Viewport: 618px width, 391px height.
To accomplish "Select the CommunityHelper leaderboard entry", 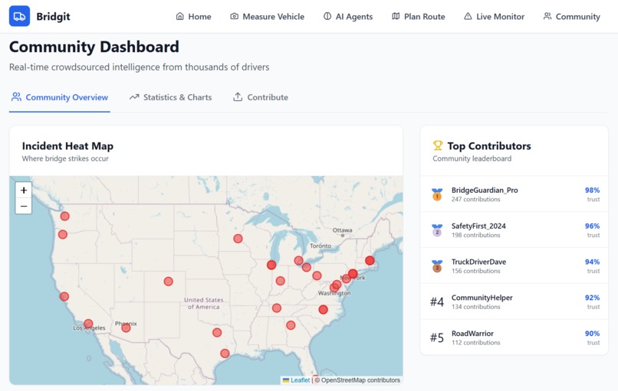I will pos(514,301).
